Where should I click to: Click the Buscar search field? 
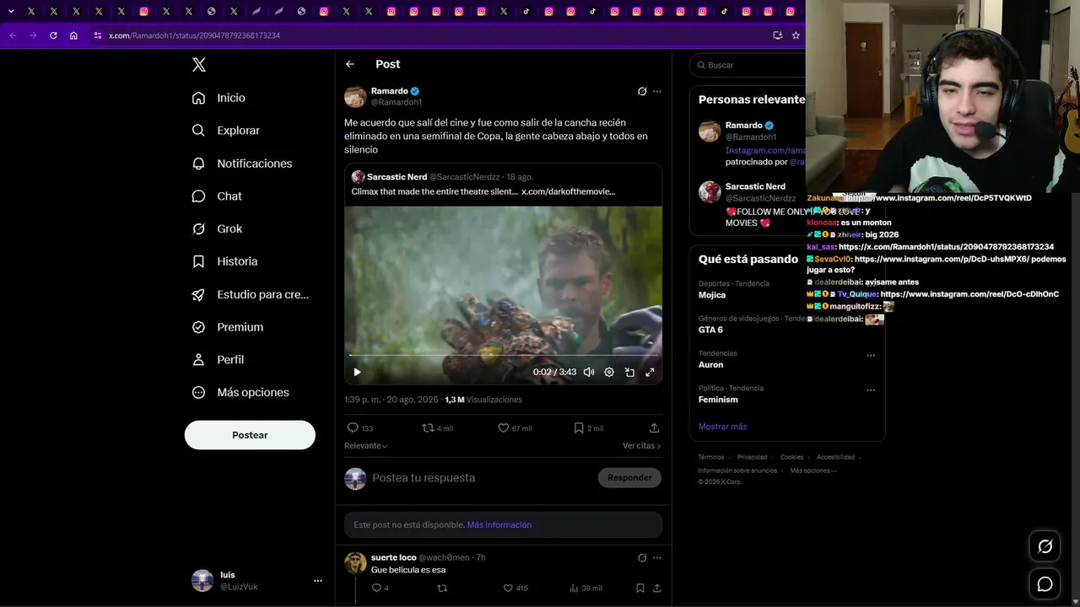(x=748, y=65)
